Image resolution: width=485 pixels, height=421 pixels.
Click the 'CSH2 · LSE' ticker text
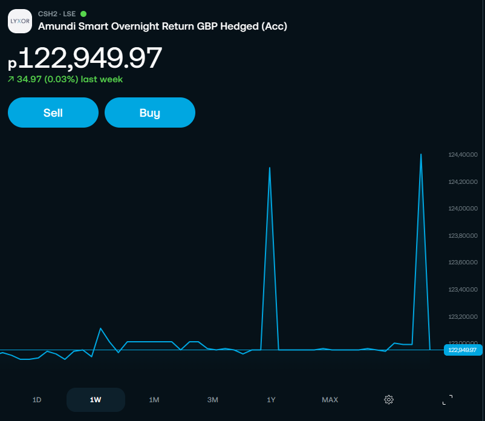(x=57, y=14)
